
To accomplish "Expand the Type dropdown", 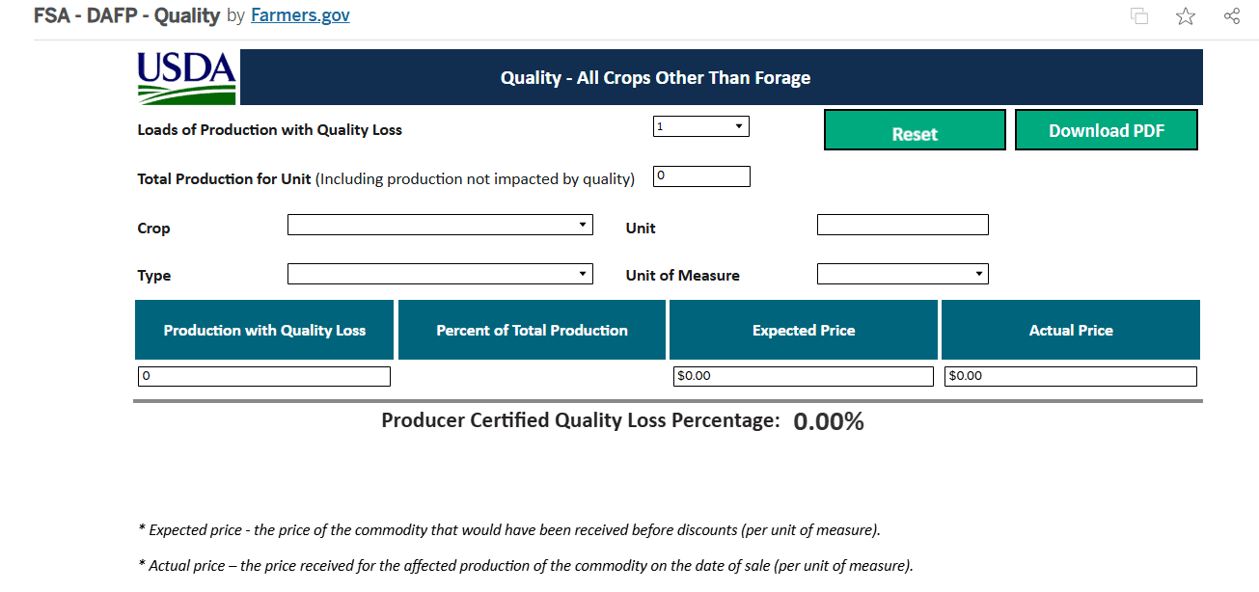I will coord(440,274).
